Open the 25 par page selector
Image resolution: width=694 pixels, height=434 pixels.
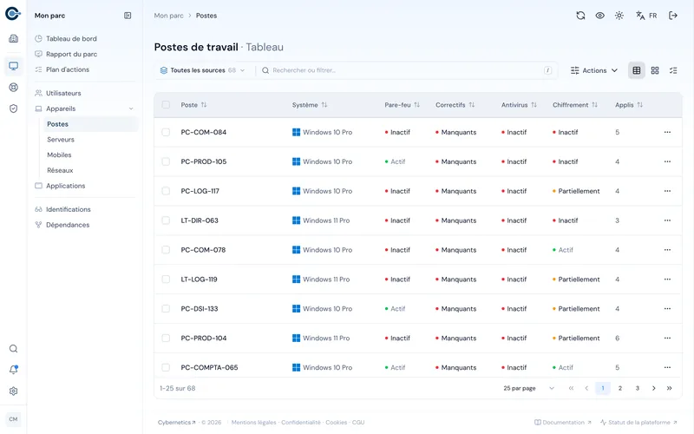[x=528, y=388]
